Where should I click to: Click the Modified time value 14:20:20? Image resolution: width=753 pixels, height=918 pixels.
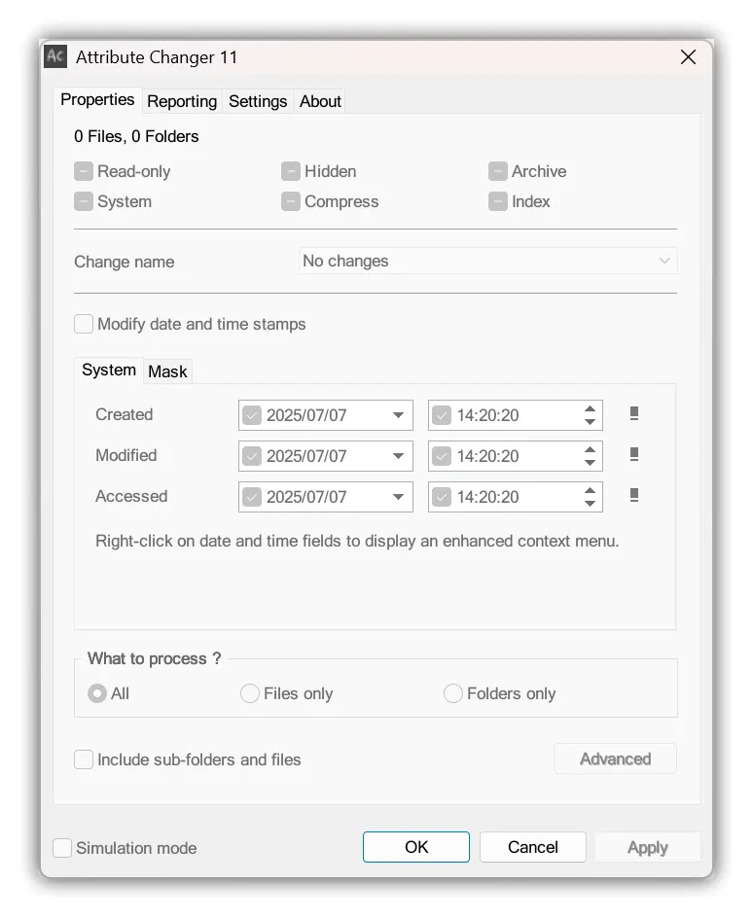[487, 456]
